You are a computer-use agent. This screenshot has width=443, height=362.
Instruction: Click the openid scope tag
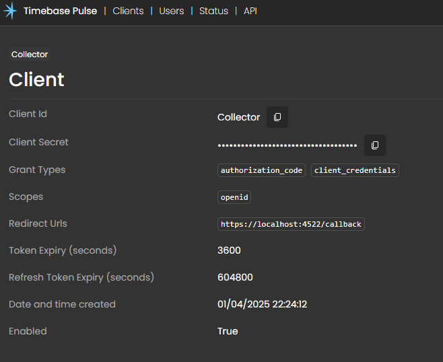[234, 197]
